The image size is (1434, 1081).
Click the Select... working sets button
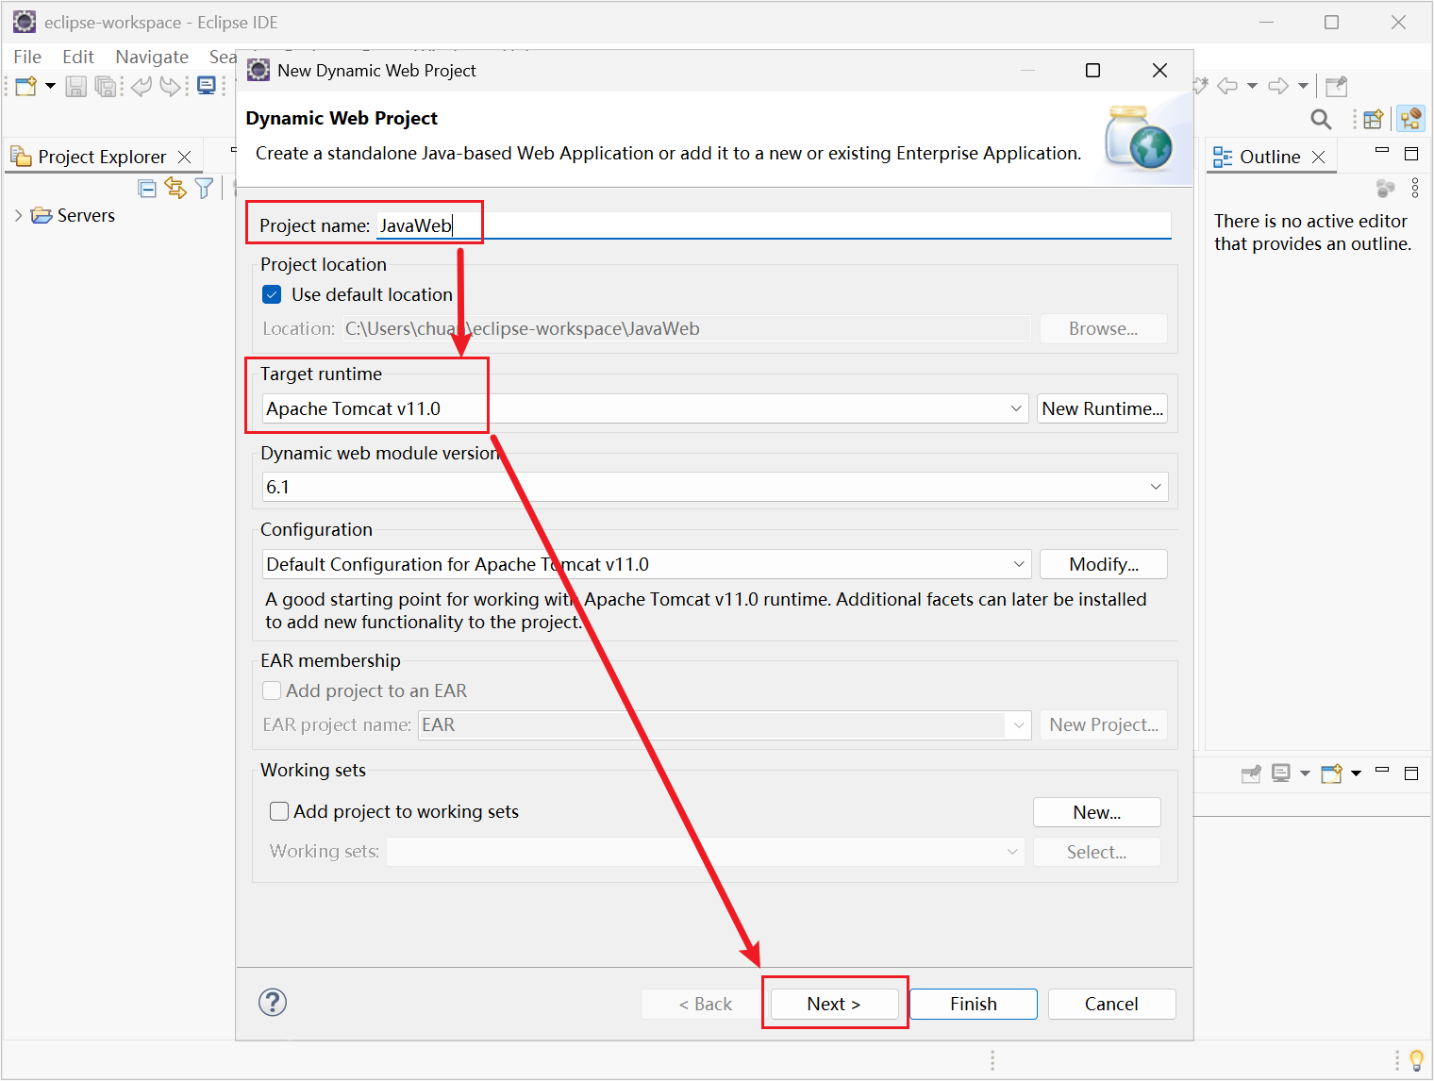coord(1096,852)
